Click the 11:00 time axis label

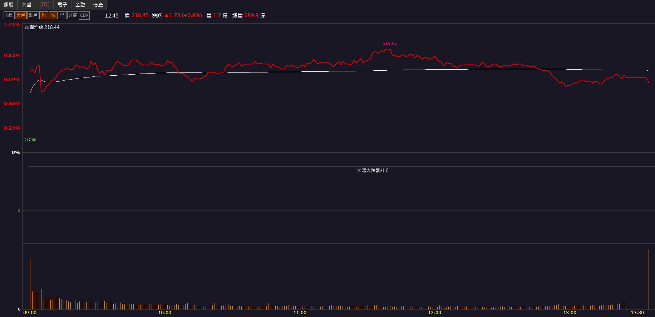(300, 313)
